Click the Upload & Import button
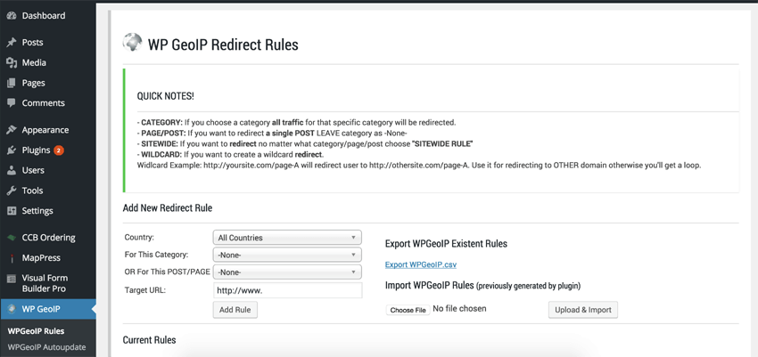758x357 pixels. (583, 310)
